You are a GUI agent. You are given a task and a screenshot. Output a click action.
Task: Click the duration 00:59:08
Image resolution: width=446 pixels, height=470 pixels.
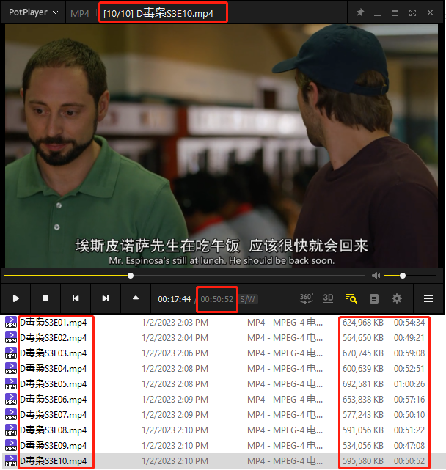[409, 353]
